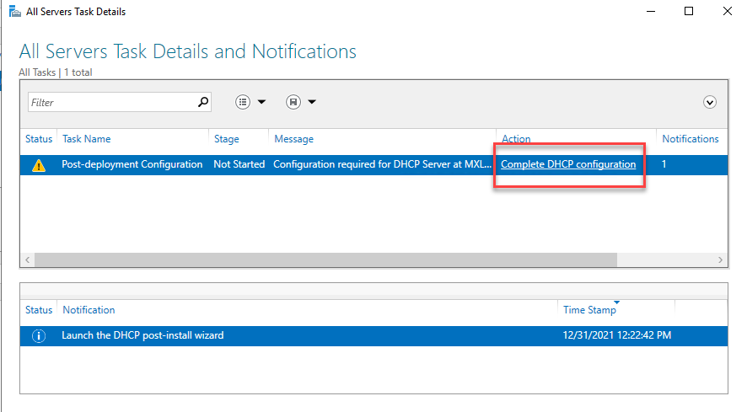
Task: Sort by Notifications column header
Action: (x=690, y=139)
